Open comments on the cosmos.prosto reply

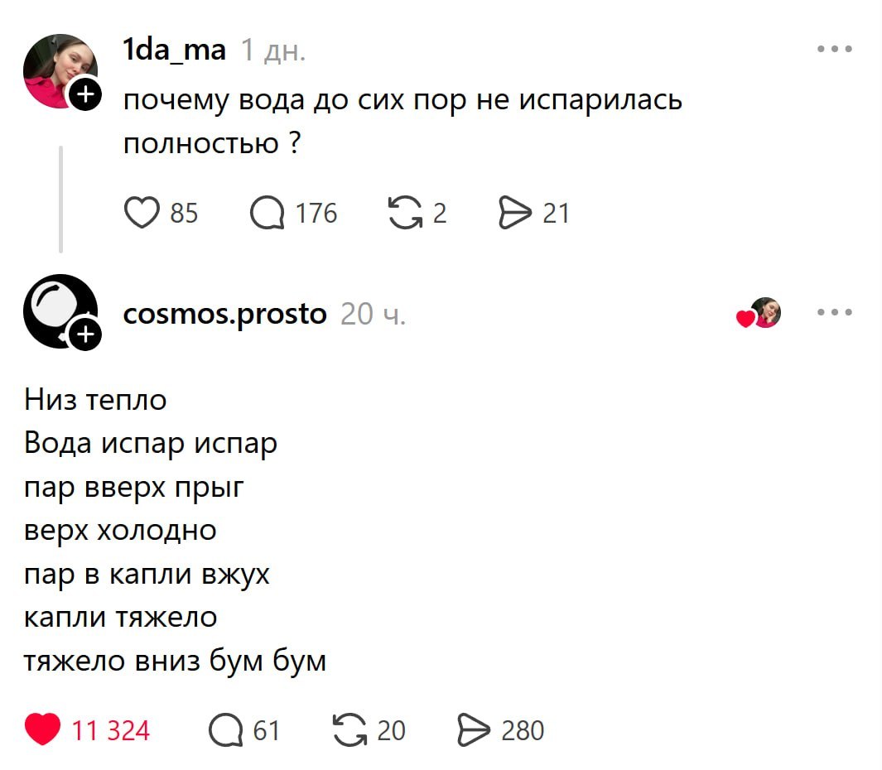click(x=225, y=730)
